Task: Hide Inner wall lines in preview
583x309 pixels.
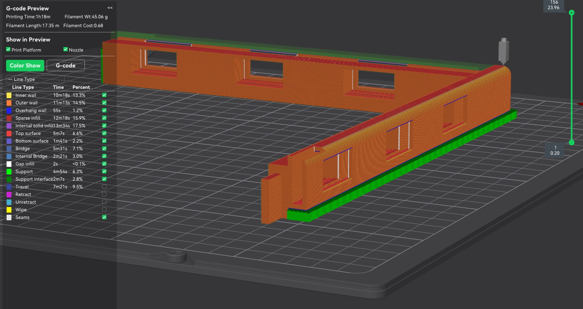Action: 104,95
